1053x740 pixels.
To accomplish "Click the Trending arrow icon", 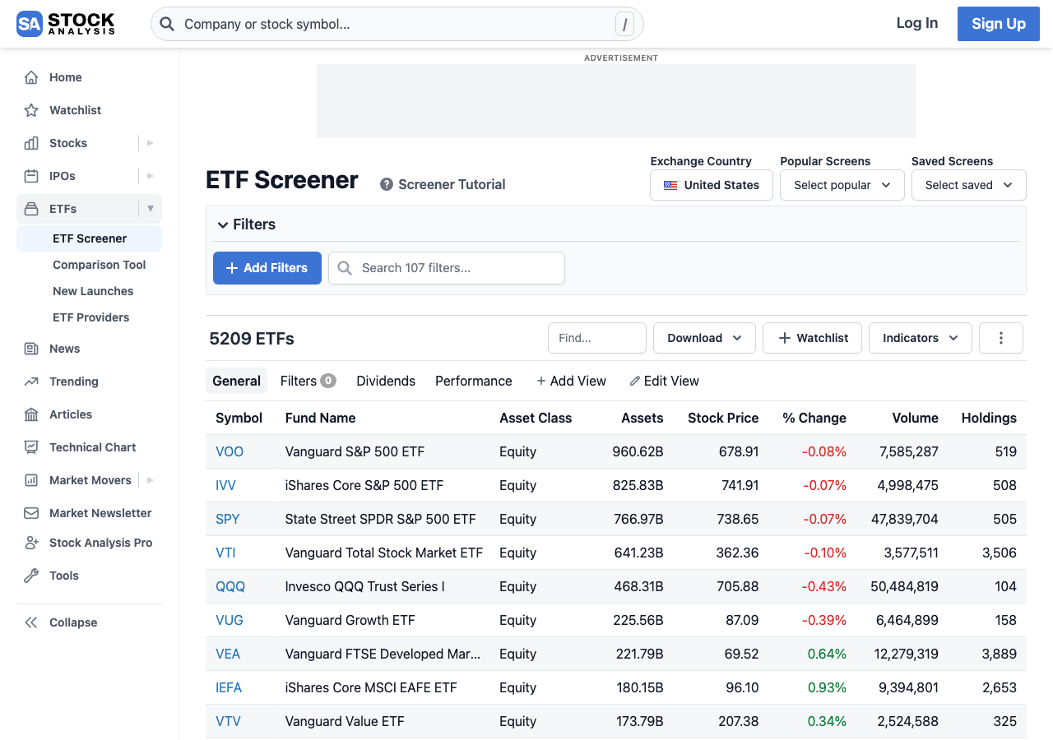I will click(31, 382).
